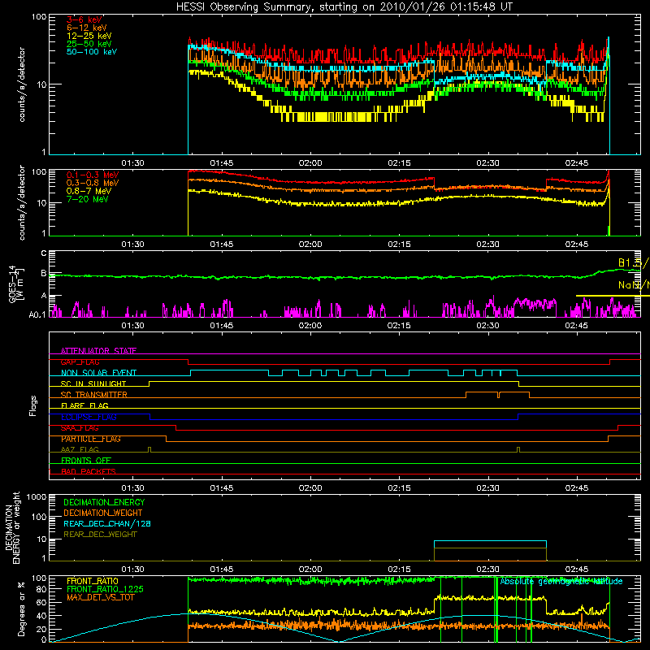Image resolution: width=650 pixels, height=650 pixels.
Task: Click the DECIMATION_WEIGHT legend entry
Action: point(103,513)
